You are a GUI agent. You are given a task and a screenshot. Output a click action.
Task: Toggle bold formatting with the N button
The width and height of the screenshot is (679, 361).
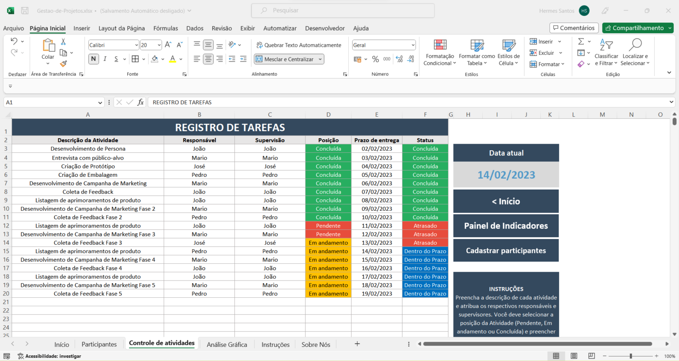pos(93,59)
